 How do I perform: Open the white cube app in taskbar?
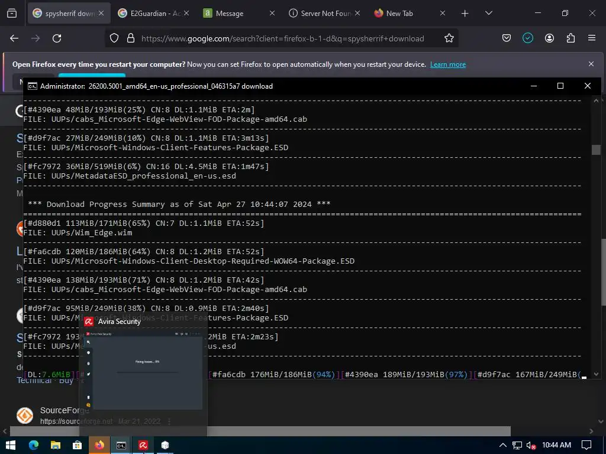(x=165, y=445)
